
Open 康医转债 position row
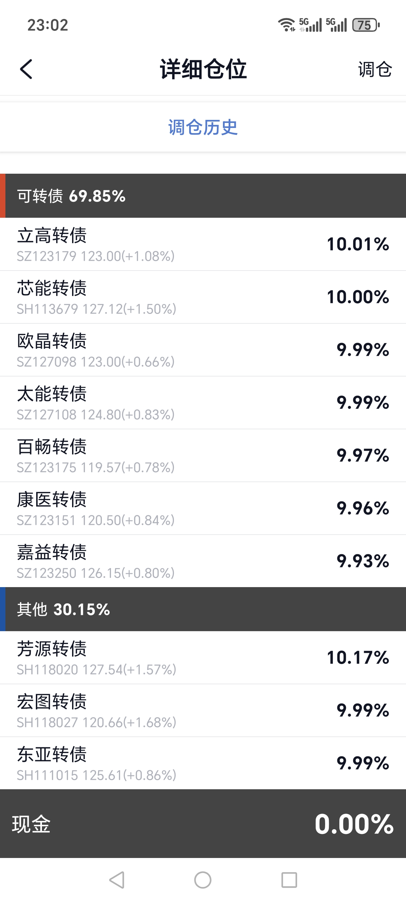click(203, 509)
